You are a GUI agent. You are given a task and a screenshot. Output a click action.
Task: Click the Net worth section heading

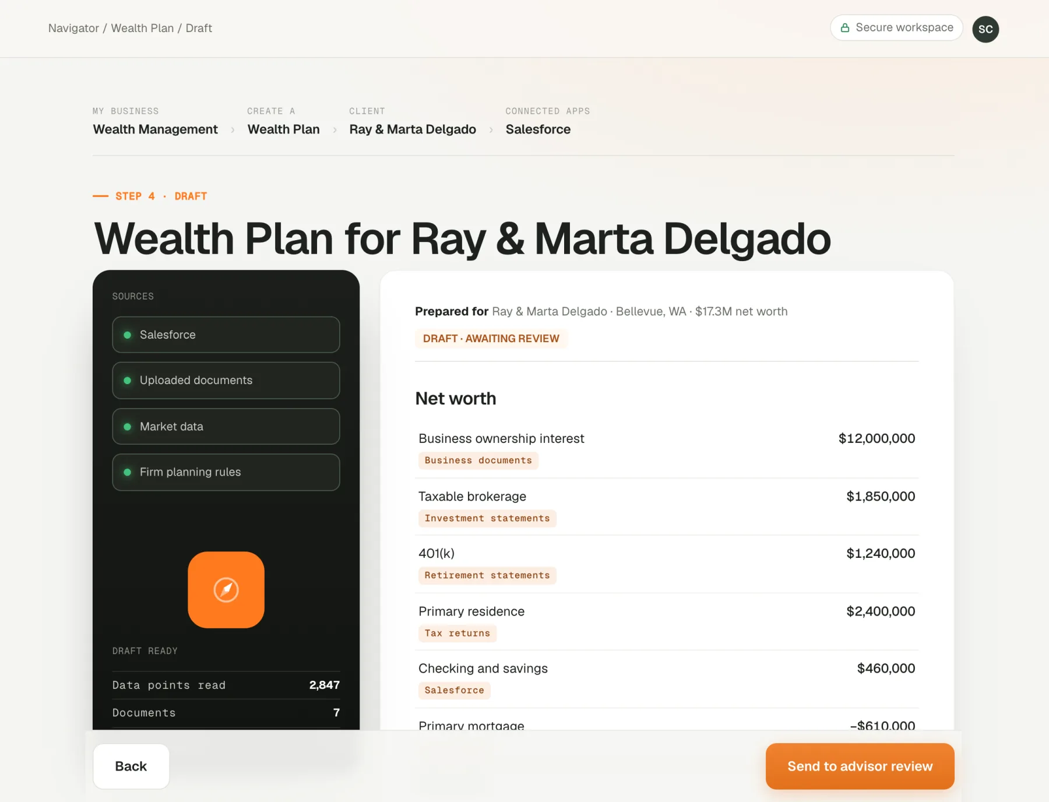click(456, 399)
